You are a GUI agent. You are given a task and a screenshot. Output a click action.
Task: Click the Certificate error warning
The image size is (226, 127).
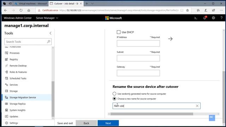pos(48,10)
